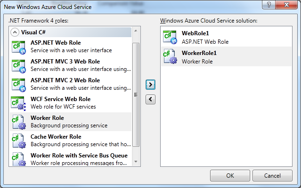Click the WebRole1 icon in solution list

click(170, 38)
